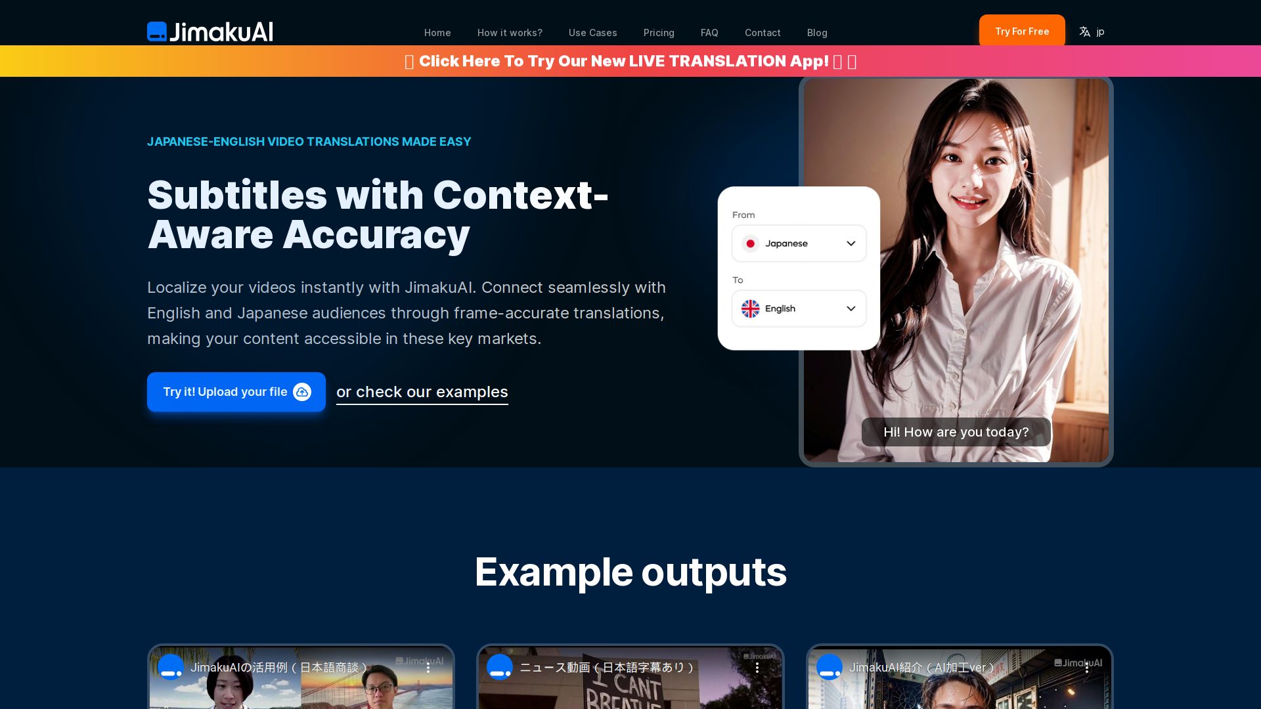Click the LIVE TRANSLATION App banner
This screenshot has width=1261, height=709.
(x=630, y=61)
